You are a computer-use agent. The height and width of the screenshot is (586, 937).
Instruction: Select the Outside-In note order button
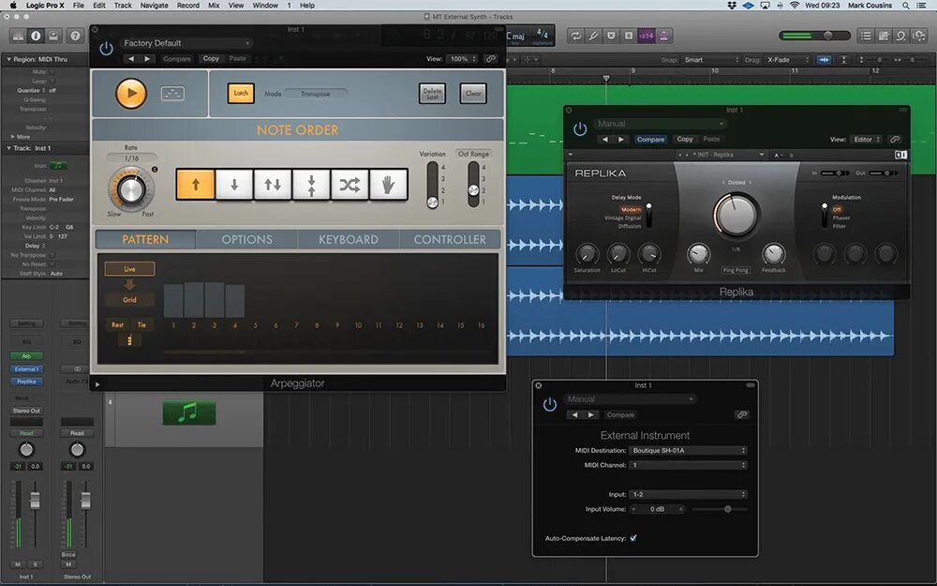click(x=311, y=184)
